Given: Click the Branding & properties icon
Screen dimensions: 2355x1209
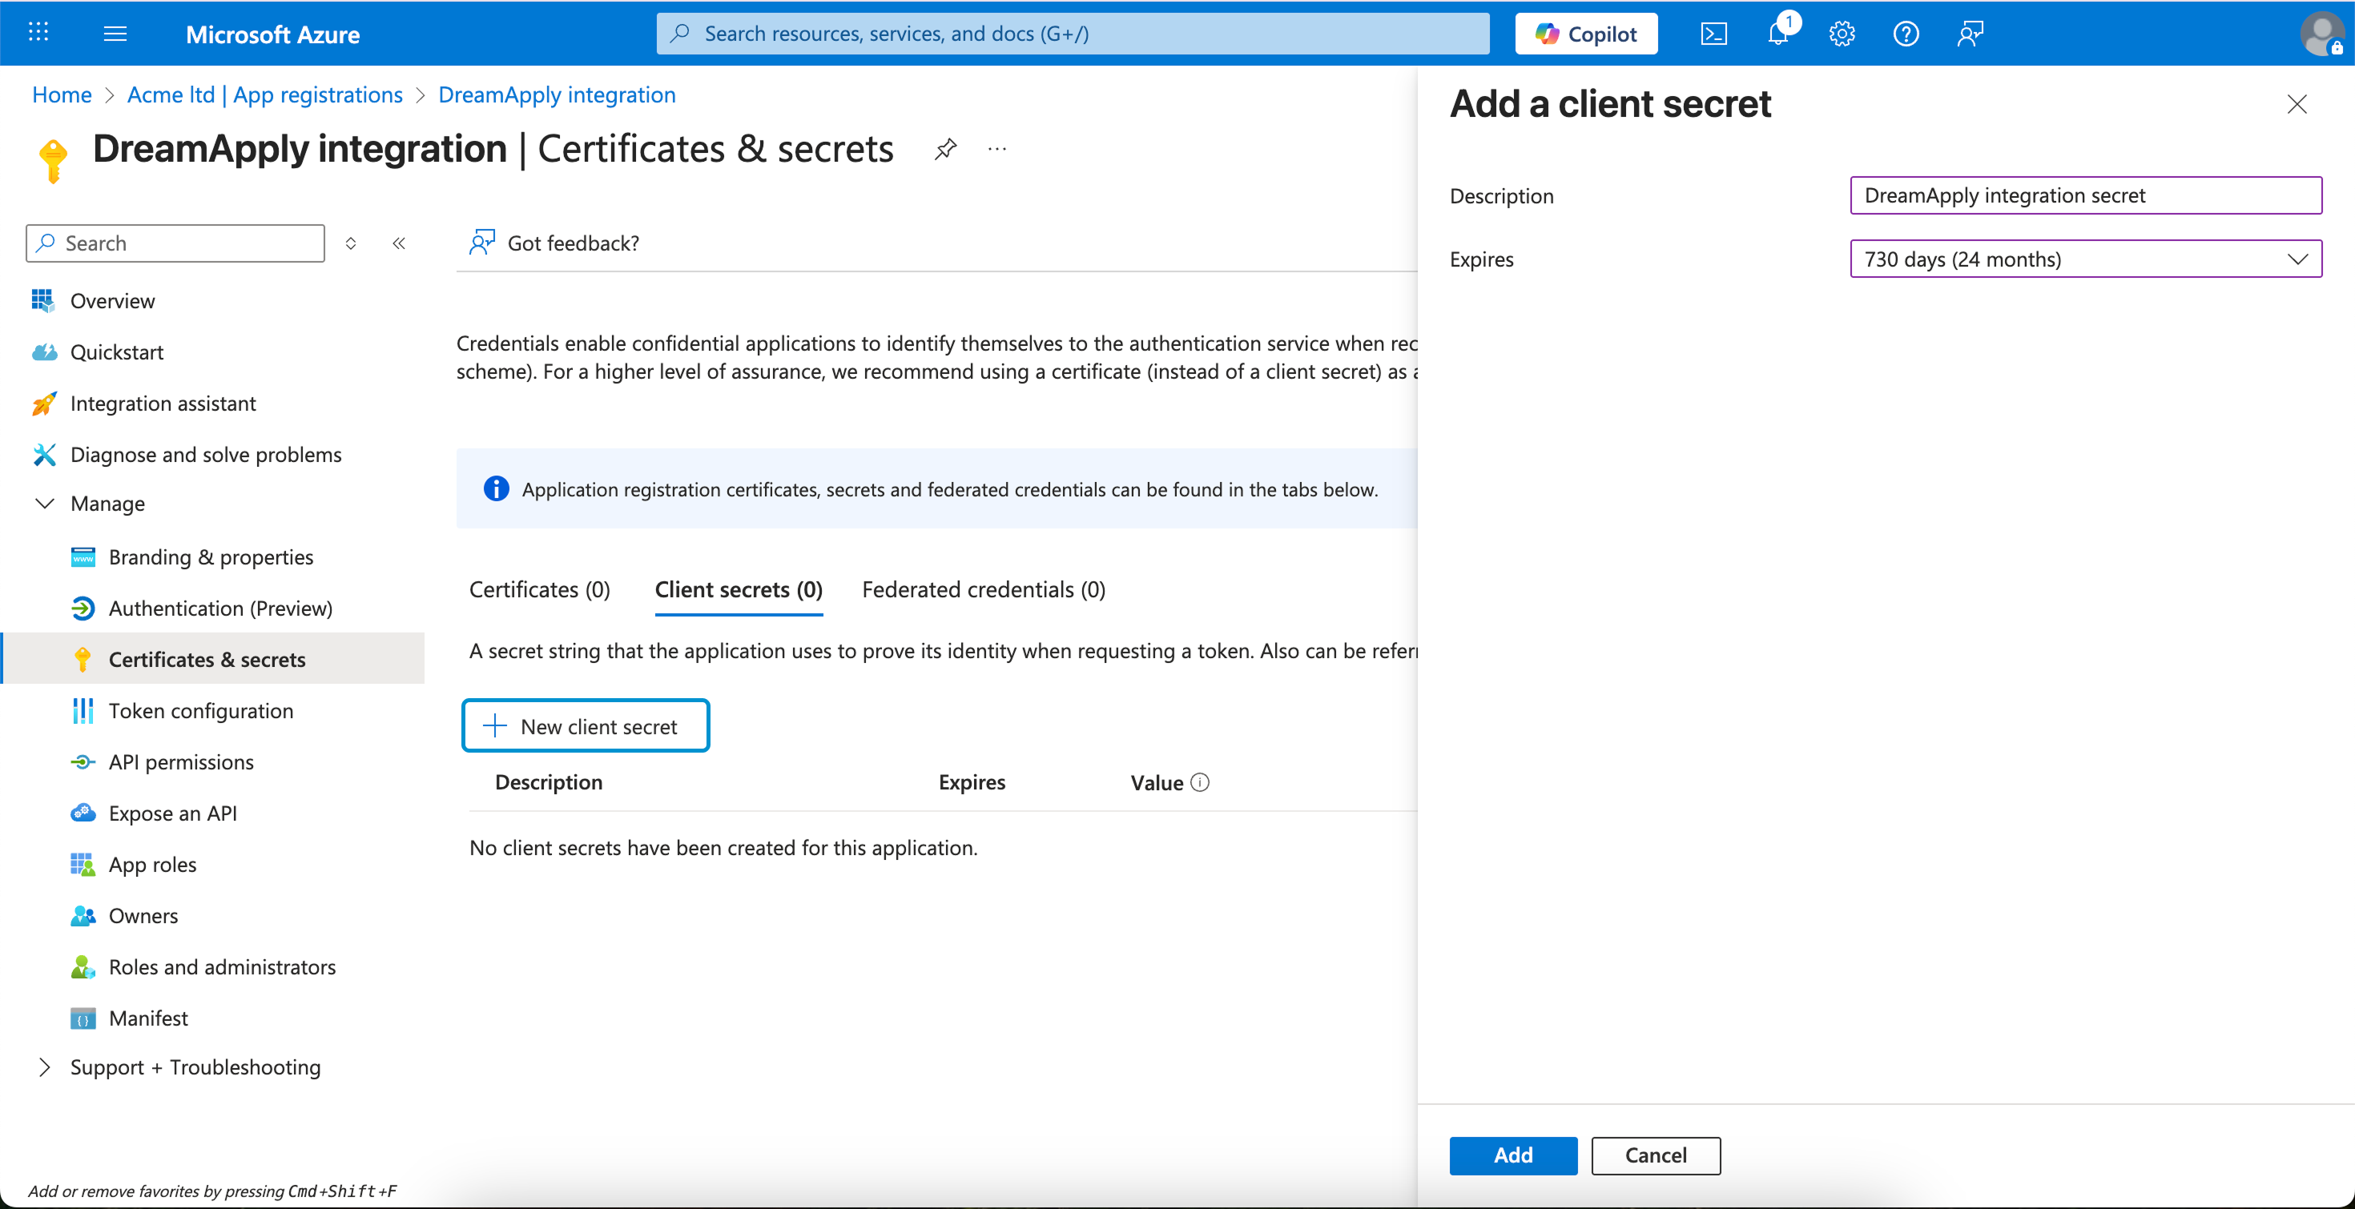Looking at the screenshot, I should click(x=83, y=556).
